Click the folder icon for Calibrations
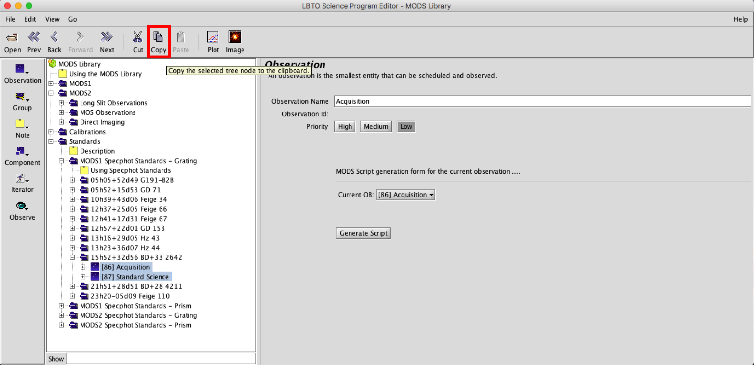 pyautogui.click(x=63, y=132)
